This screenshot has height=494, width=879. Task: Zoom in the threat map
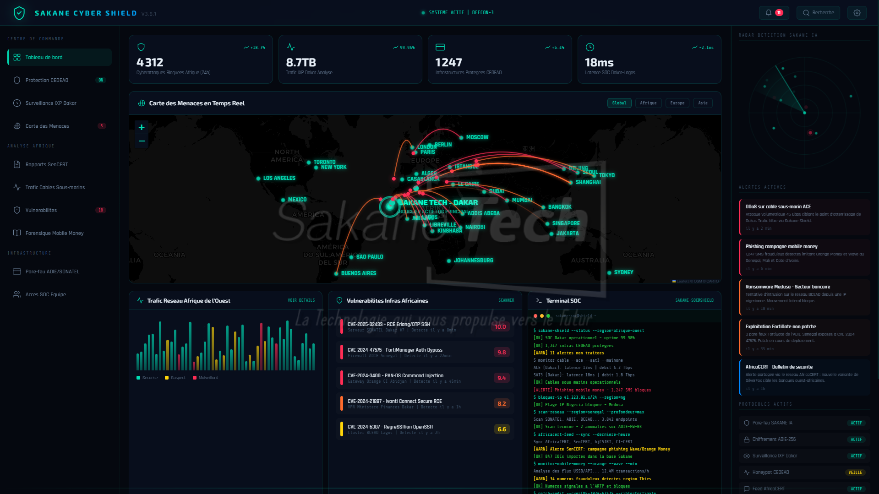pyautogui.click(x=142, y=127)
